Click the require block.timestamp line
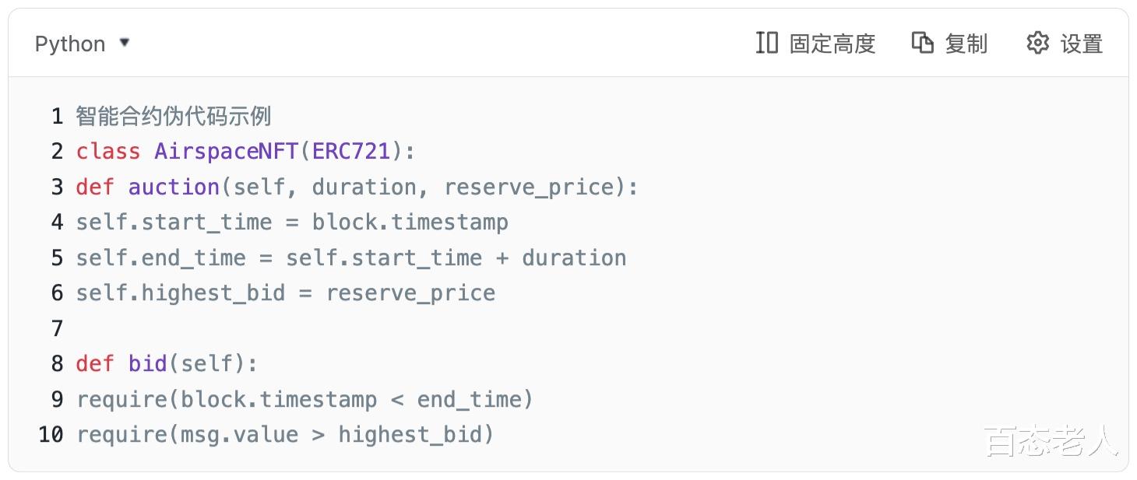 tap(304, 399)
